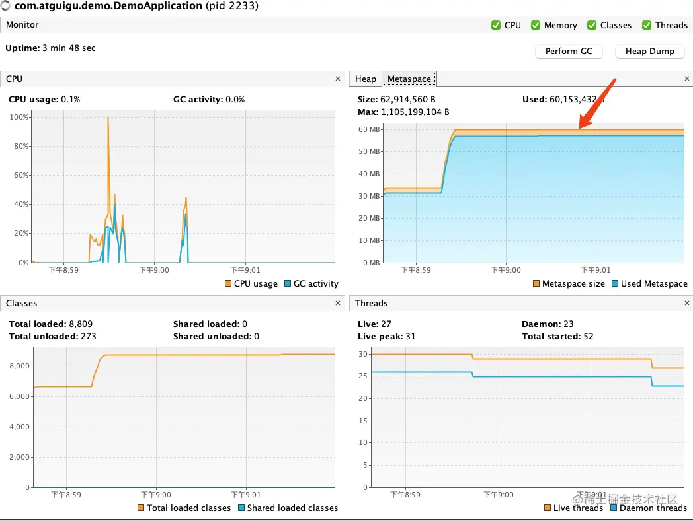
Task: Click the application loading spinner icon
Action: tap(5, 5)
